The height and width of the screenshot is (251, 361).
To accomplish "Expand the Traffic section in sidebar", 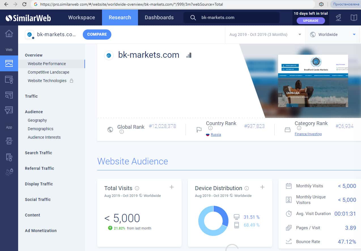I will [x=31, y=96].
